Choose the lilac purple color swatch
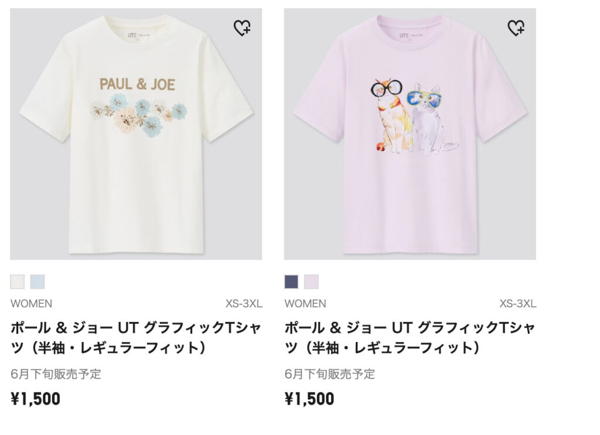The image size is (600, 435). click(x=312, y=282)
